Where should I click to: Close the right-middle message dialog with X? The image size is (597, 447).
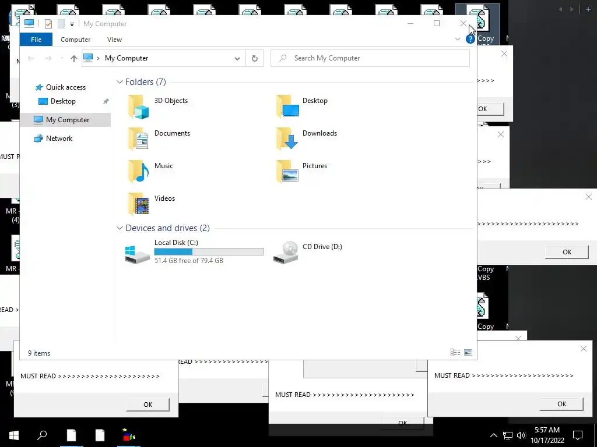click(589, 197)
